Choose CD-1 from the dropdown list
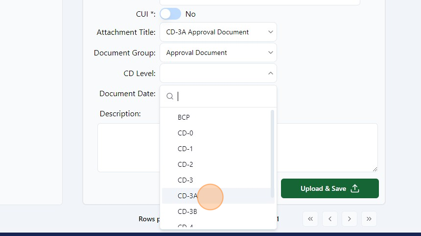The width and height of the screenshot is (421, 236). [185, 149]
